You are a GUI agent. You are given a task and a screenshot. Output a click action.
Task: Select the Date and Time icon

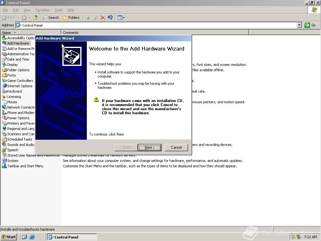pyautogui.click(x=4, y=59)
